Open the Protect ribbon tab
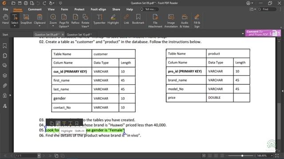The image size is (284, 159). tap(79, 9)
